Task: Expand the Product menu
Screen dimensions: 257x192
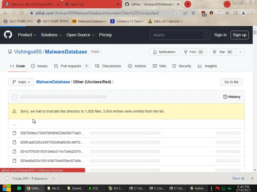Action: point(27,35)
